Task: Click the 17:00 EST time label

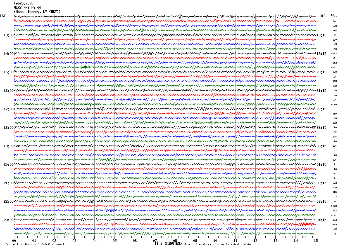Action: pos(9,109)
